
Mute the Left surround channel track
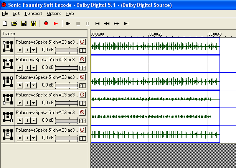(x=83, y=95)
